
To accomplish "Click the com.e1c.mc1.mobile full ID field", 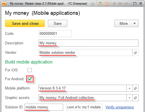I will 84,107.
